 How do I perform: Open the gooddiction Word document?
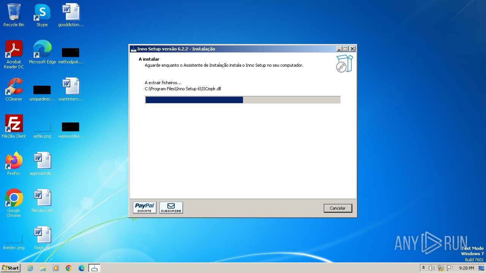[71, 15]
